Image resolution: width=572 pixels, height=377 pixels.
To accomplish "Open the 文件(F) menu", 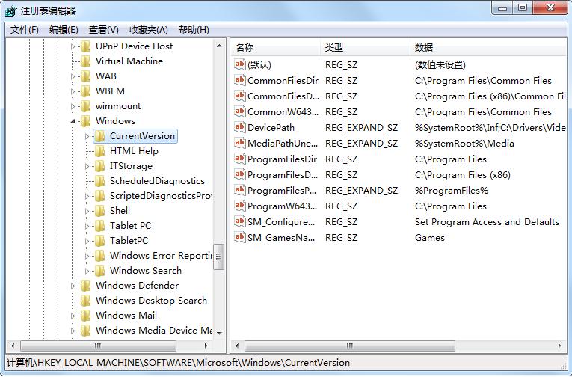I will 25,30.
